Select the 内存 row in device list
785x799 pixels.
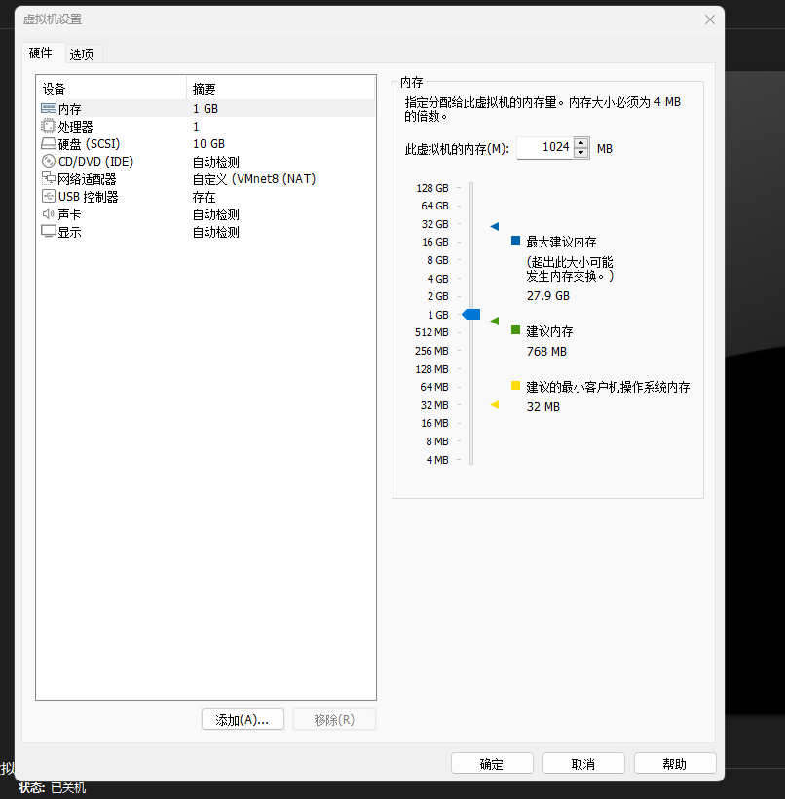(206, 108)
